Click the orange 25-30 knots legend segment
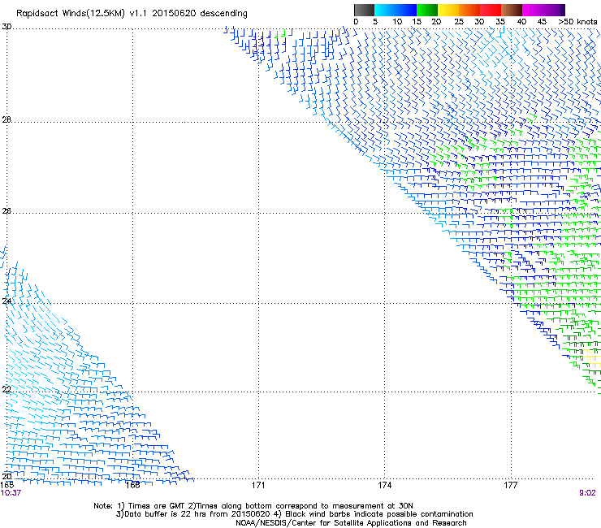 (x=469, y=10)
